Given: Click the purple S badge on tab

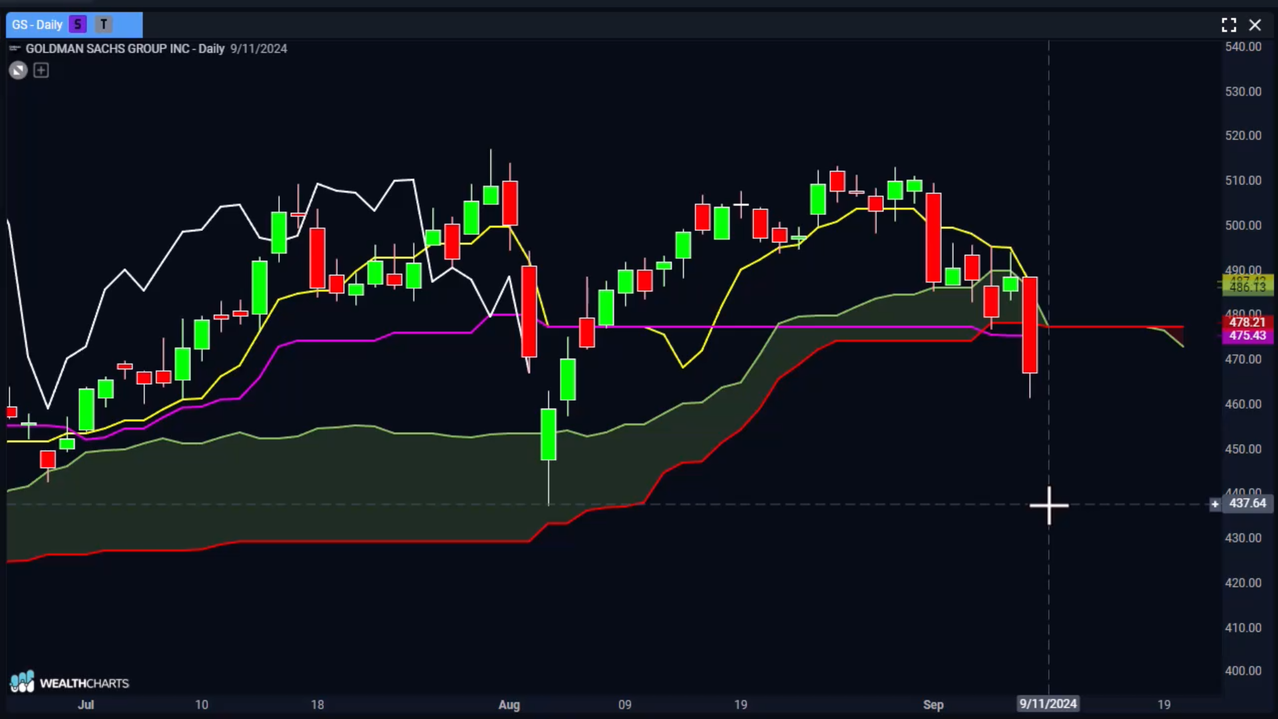Looking at the screenshot, I should (x=78, y=25).
